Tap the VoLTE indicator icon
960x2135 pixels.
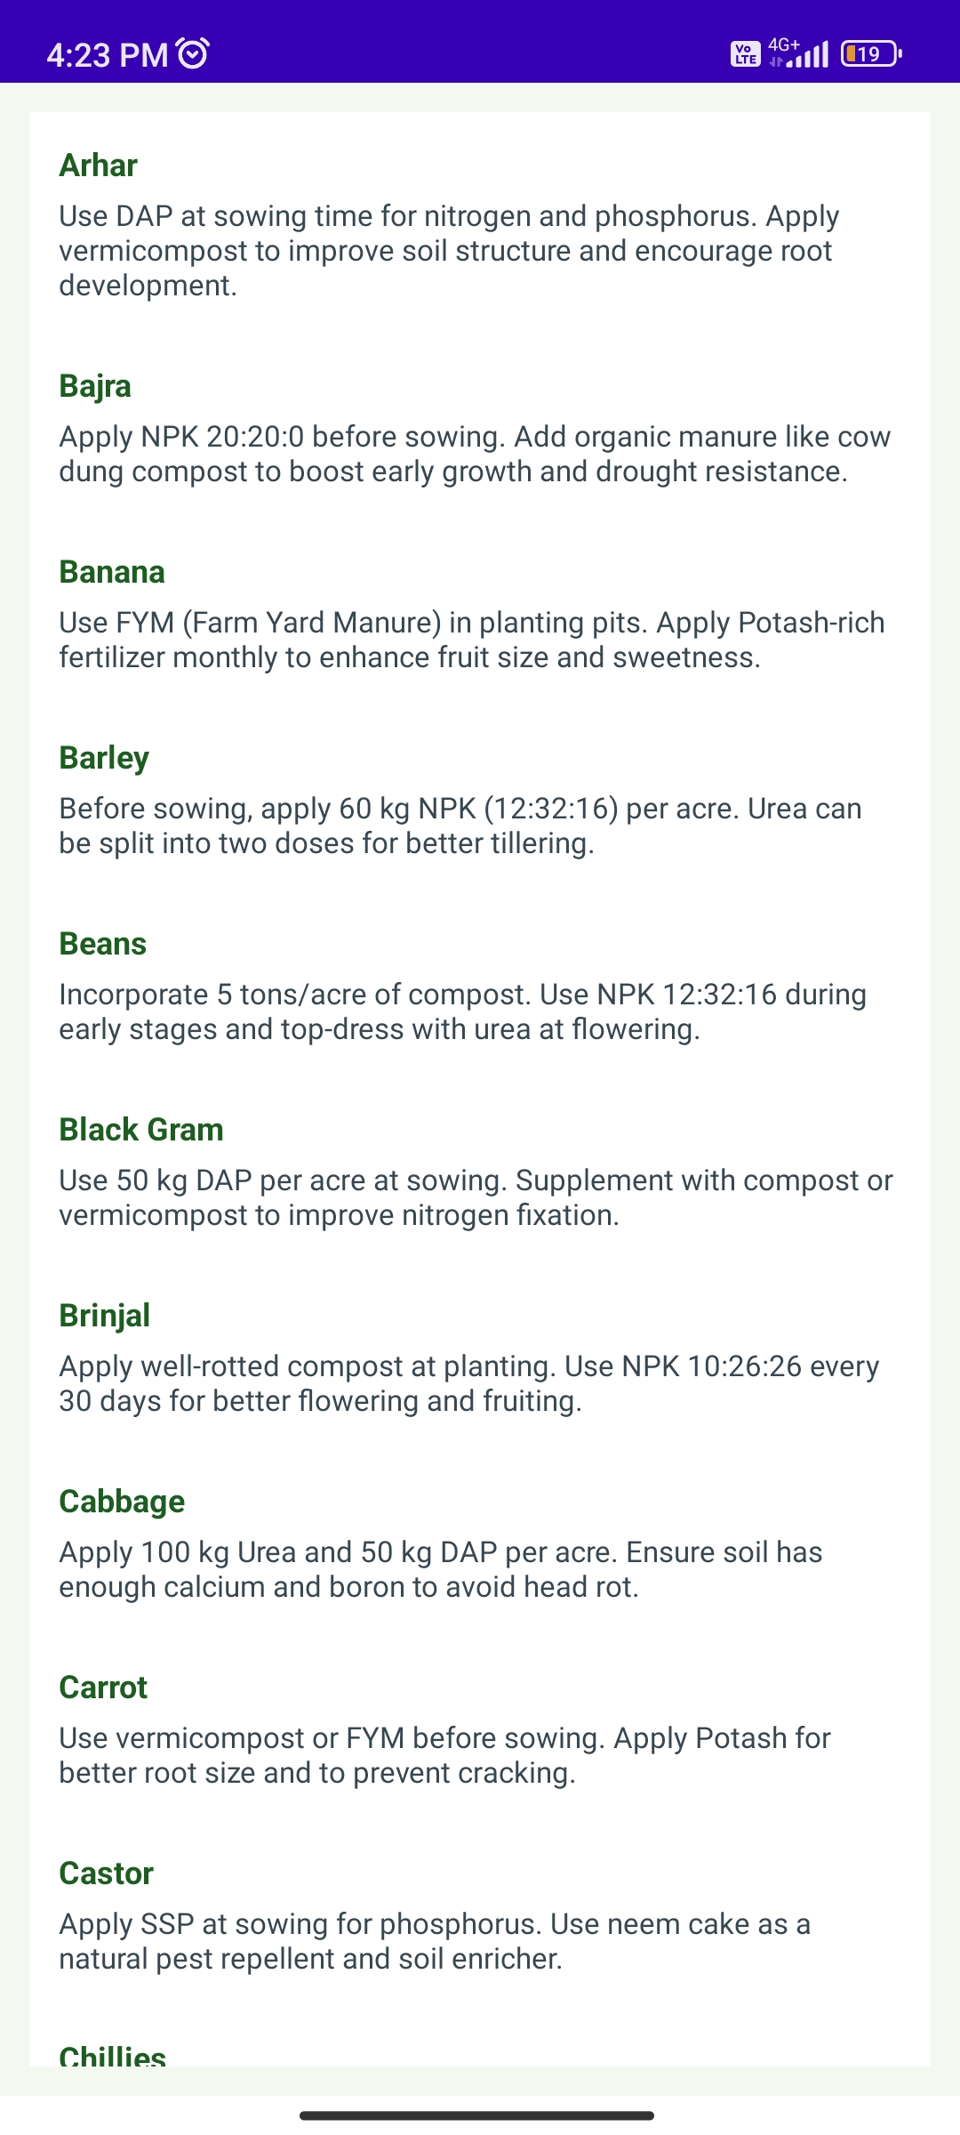tap(745, 54)
